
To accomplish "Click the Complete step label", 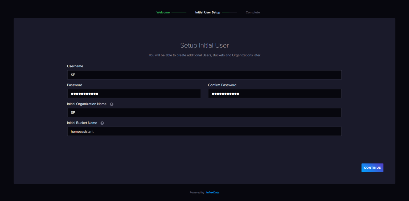I will [252, 12].
